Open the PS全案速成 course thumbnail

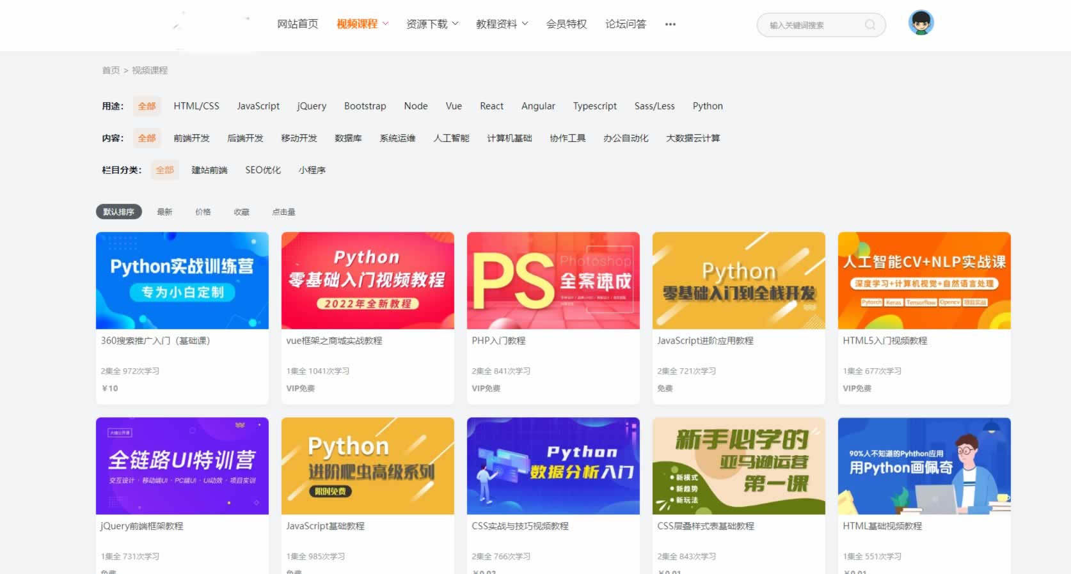553,281
